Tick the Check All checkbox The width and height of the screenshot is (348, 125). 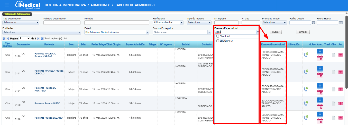point(218,36)
